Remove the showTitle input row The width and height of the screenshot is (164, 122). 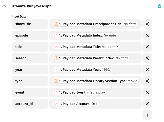(147, 24)
